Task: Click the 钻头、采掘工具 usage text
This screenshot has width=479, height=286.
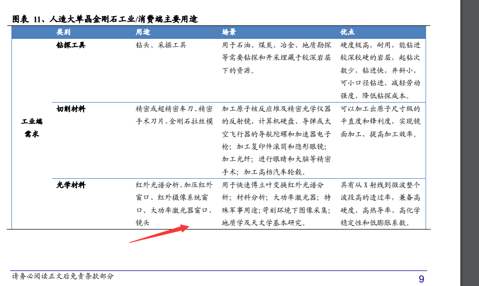Action: tap(160, 45)
